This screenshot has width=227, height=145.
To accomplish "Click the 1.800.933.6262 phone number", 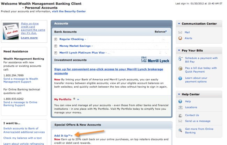I will click(14, 99).
